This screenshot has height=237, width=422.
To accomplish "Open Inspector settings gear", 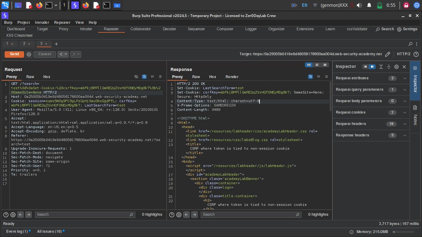I will [396, 67].
